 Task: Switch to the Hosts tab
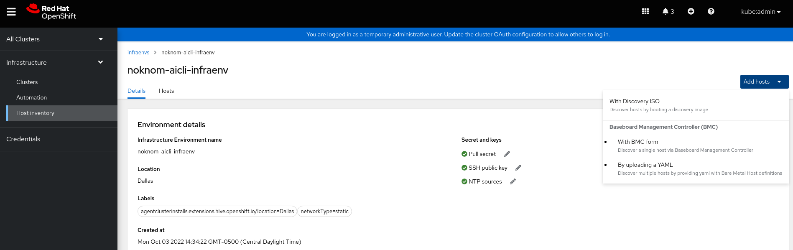pos(166,91)
